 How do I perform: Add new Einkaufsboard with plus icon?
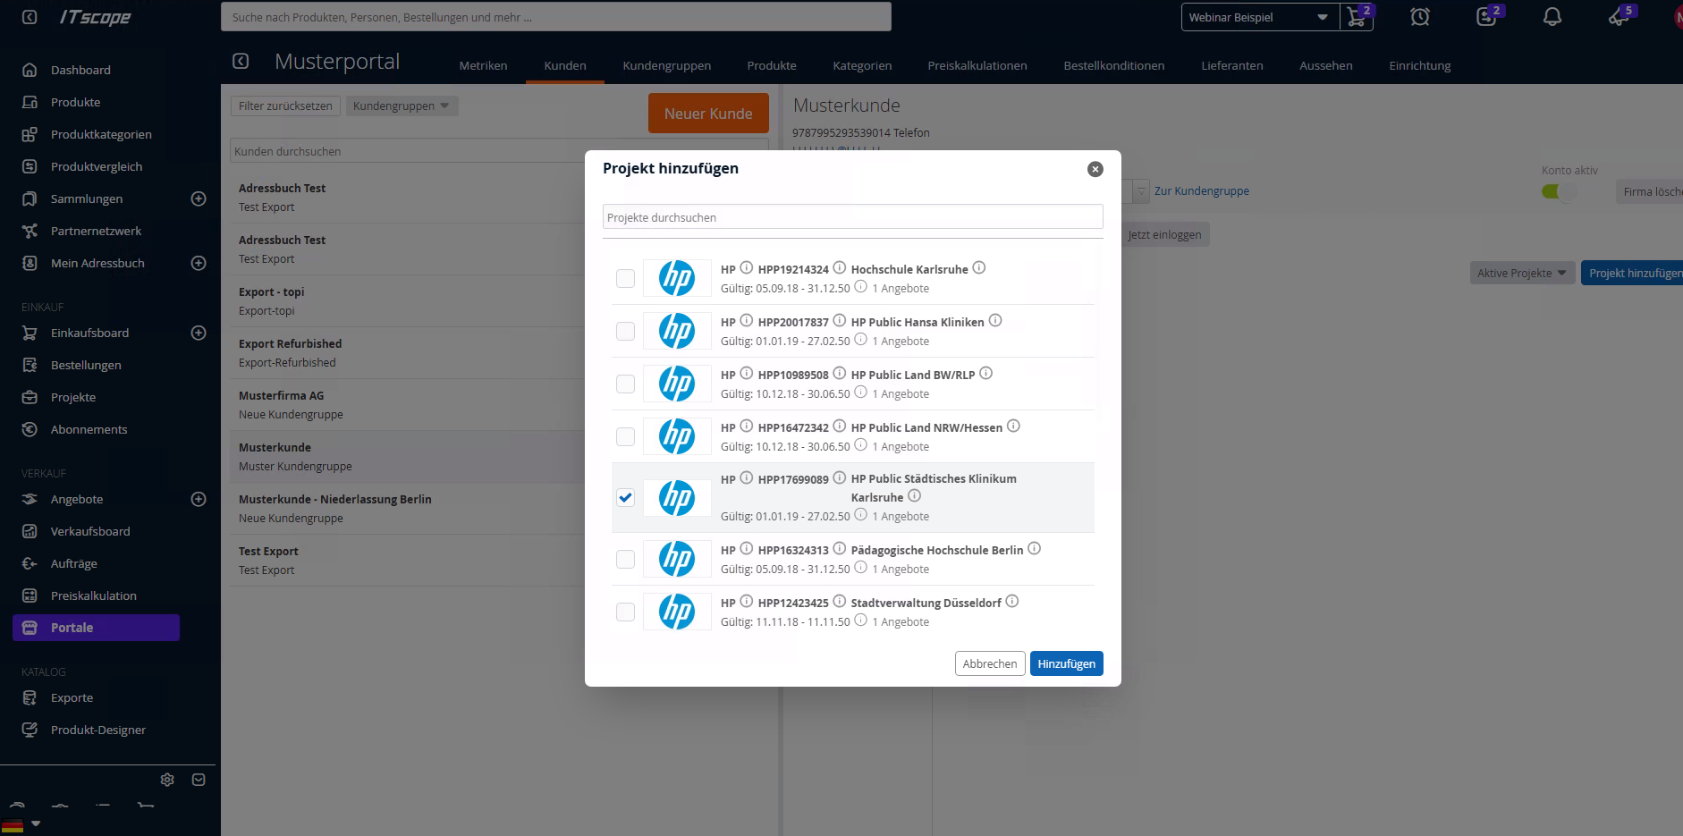click(x=199, y=333)
